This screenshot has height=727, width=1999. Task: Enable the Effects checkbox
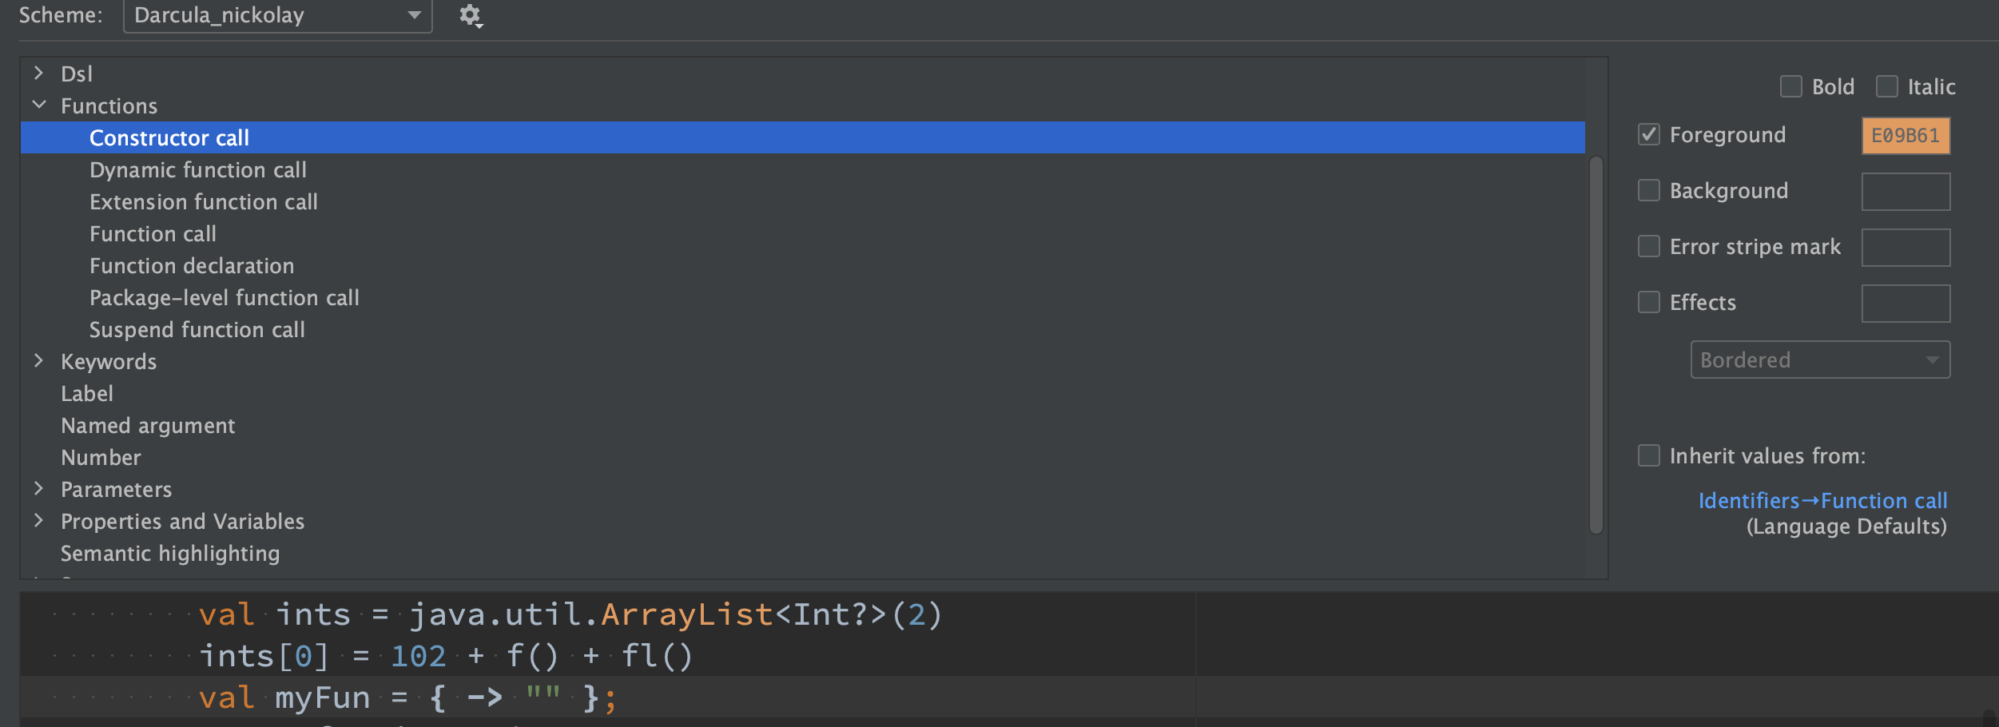pyautogui.click(x=1649, y=302)
